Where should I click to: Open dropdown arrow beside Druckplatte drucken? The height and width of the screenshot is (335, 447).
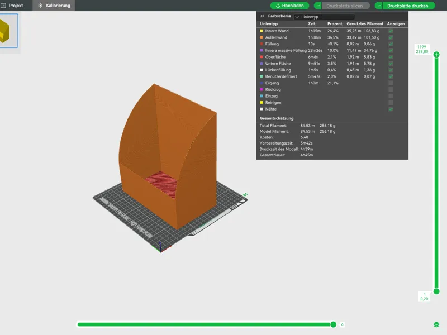[x=379, y=6]
